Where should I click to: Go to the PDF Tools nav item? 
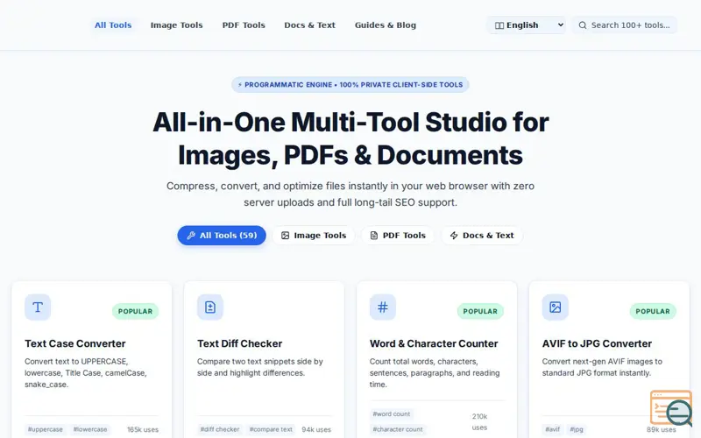[x=244, y=25]
